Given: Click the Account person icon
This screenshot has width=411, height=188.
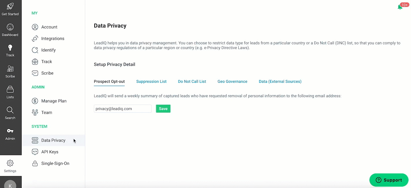Looking at the screenshot, I should click(x=35, y=27).
